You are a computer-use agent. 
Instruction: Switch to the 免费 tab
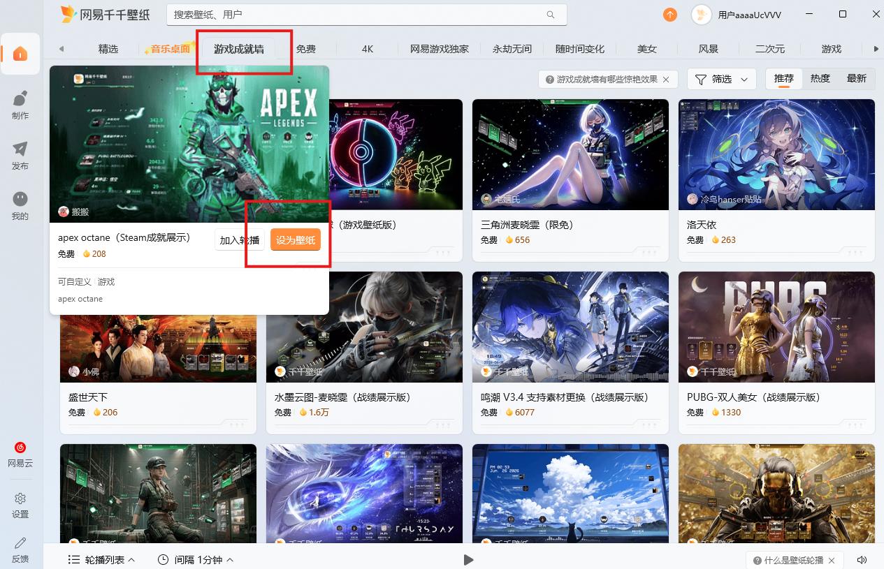click(x=305, y=49)
